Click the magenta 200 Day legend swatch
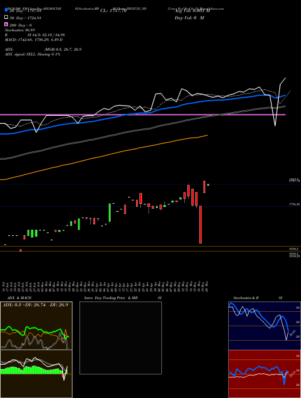 coord(7,24)
